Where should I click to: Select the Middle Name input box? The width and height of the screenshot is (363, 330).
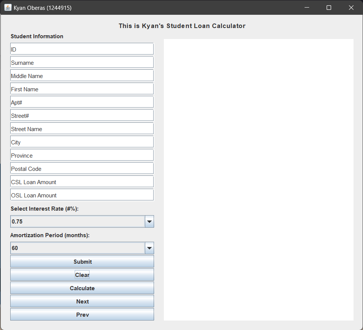(82, 76)
